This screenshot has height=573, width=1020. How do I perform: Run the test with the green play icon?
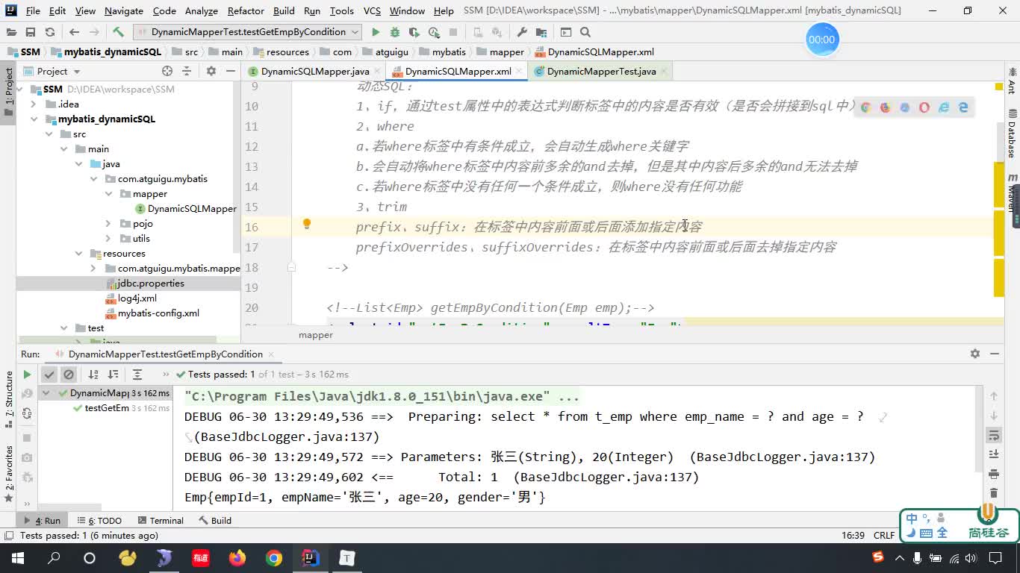click(376, 32)
